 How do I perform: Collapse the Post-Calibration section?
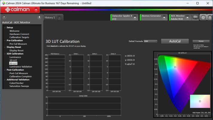pos(5,70)
